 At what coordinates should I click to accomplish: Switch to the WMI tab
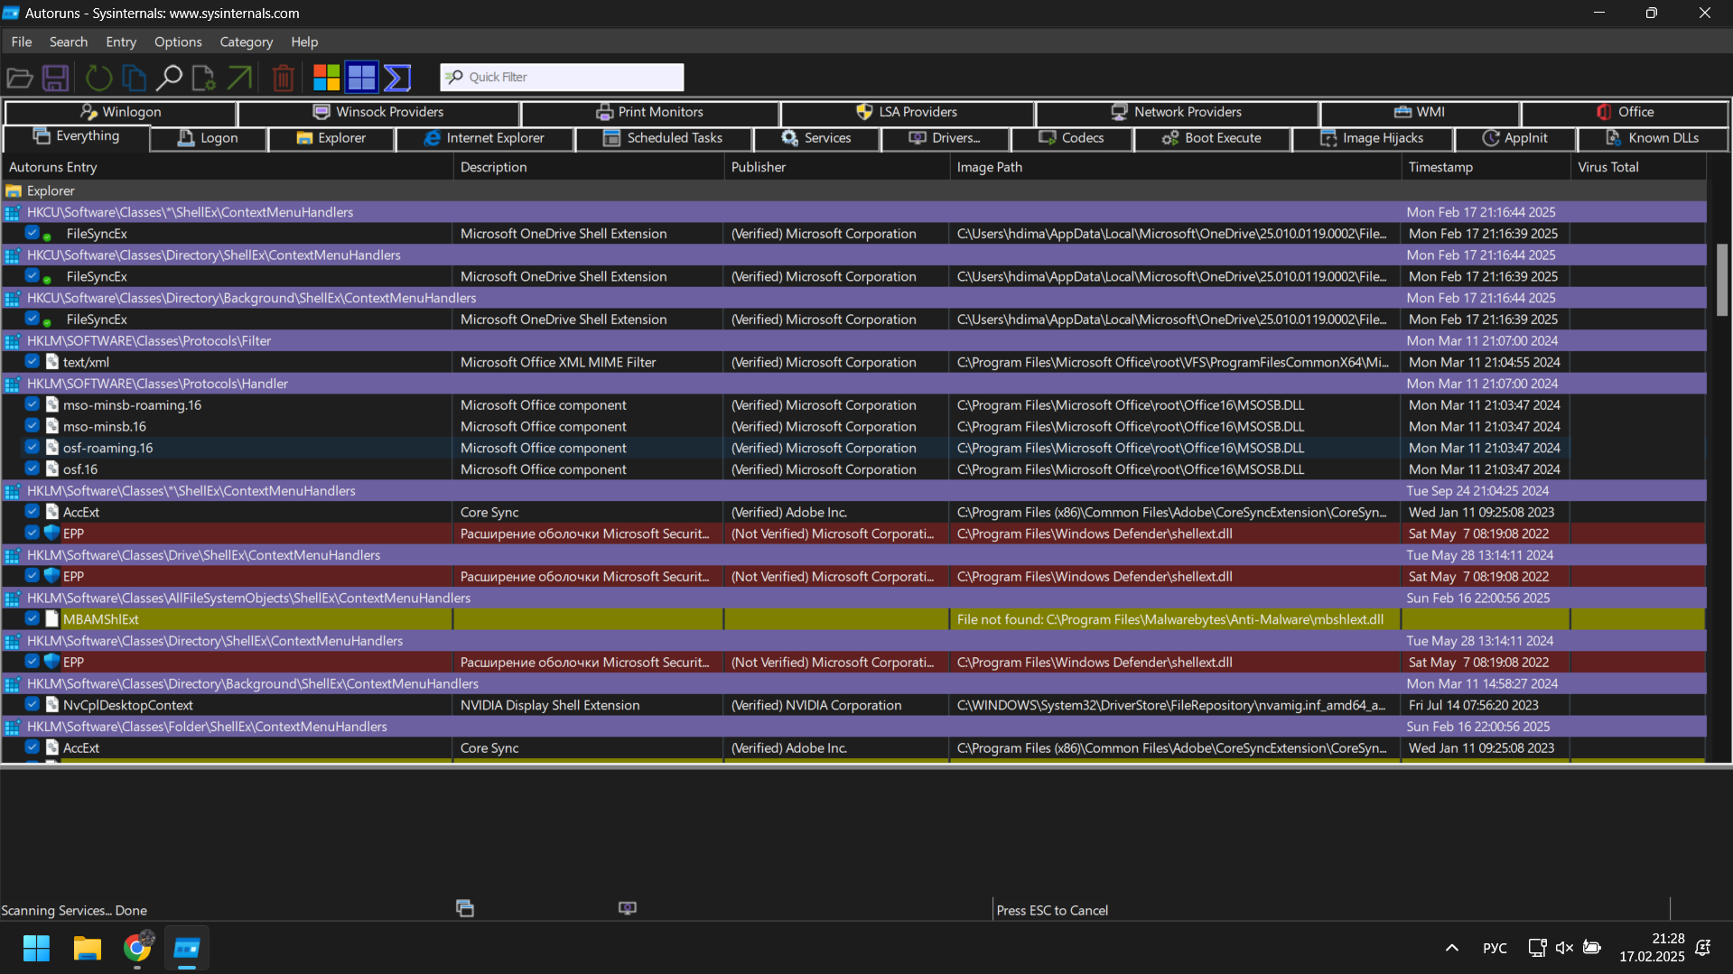[1420, 112]
